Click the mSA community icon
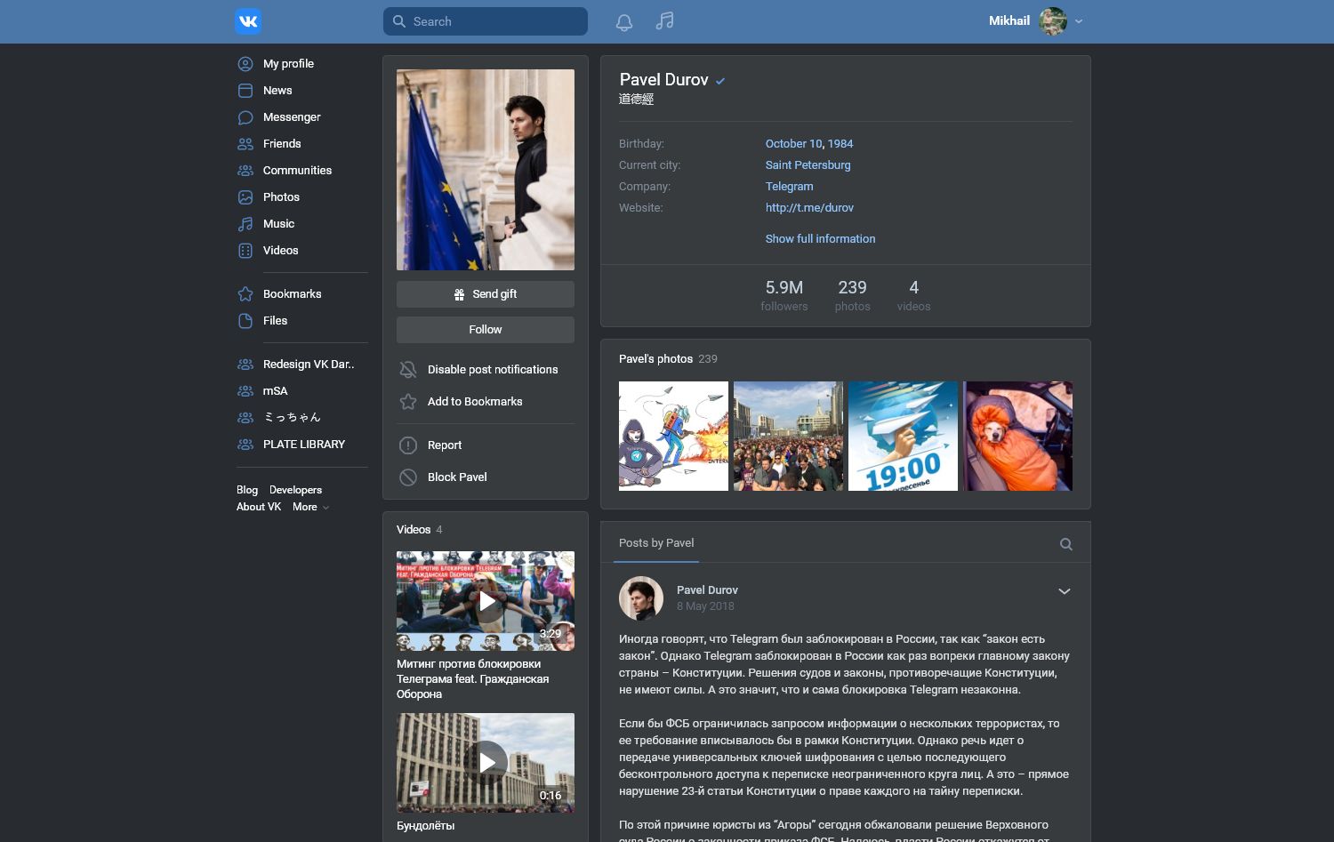Screen dimensions: 1334x842 [x=245, y=391]
